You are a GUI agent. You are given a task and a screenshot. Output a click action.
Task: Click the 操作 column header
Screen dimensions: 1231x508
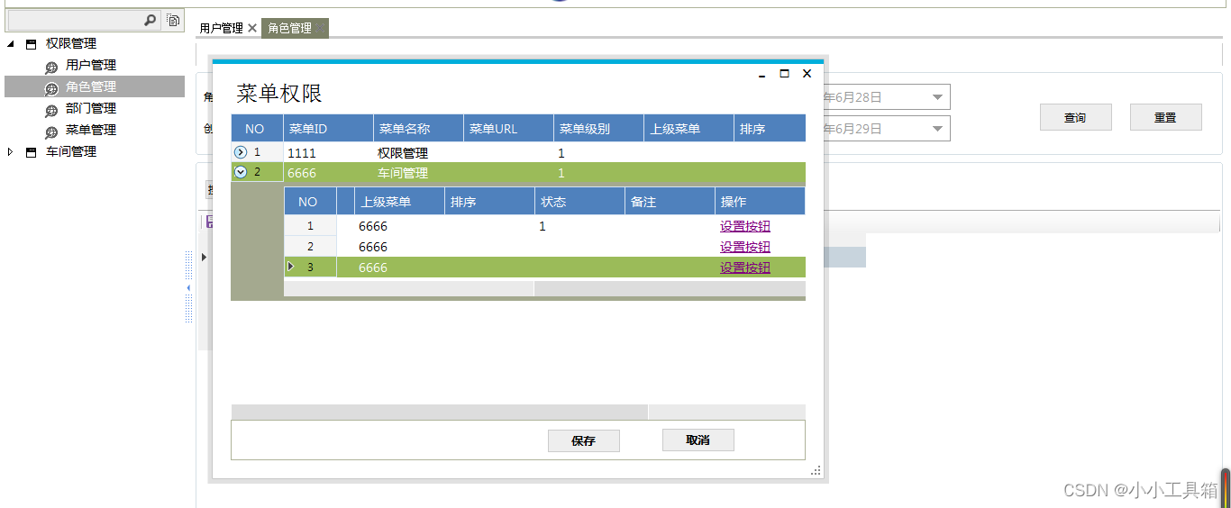click(760, 202)
